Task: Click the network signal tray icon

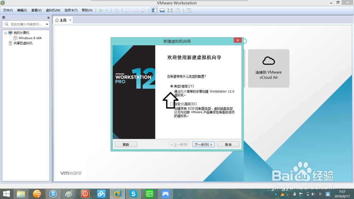Action: 288,194
